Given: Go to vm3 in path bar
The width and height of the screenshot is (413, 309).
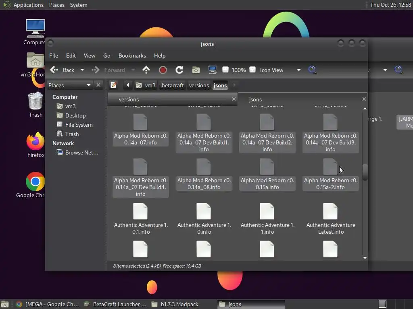Looking at the screenshot, I should coord(146,85).
